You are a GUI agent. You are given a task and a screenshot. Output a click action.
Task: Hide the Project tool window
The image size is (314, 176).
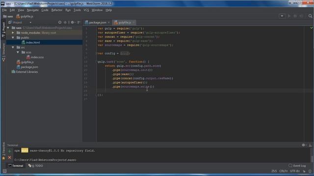point(79,22)
